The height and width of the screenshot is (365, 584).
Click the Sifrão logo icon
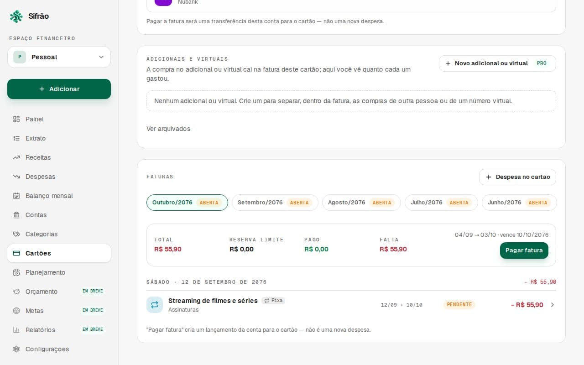(x=16, y=16)
